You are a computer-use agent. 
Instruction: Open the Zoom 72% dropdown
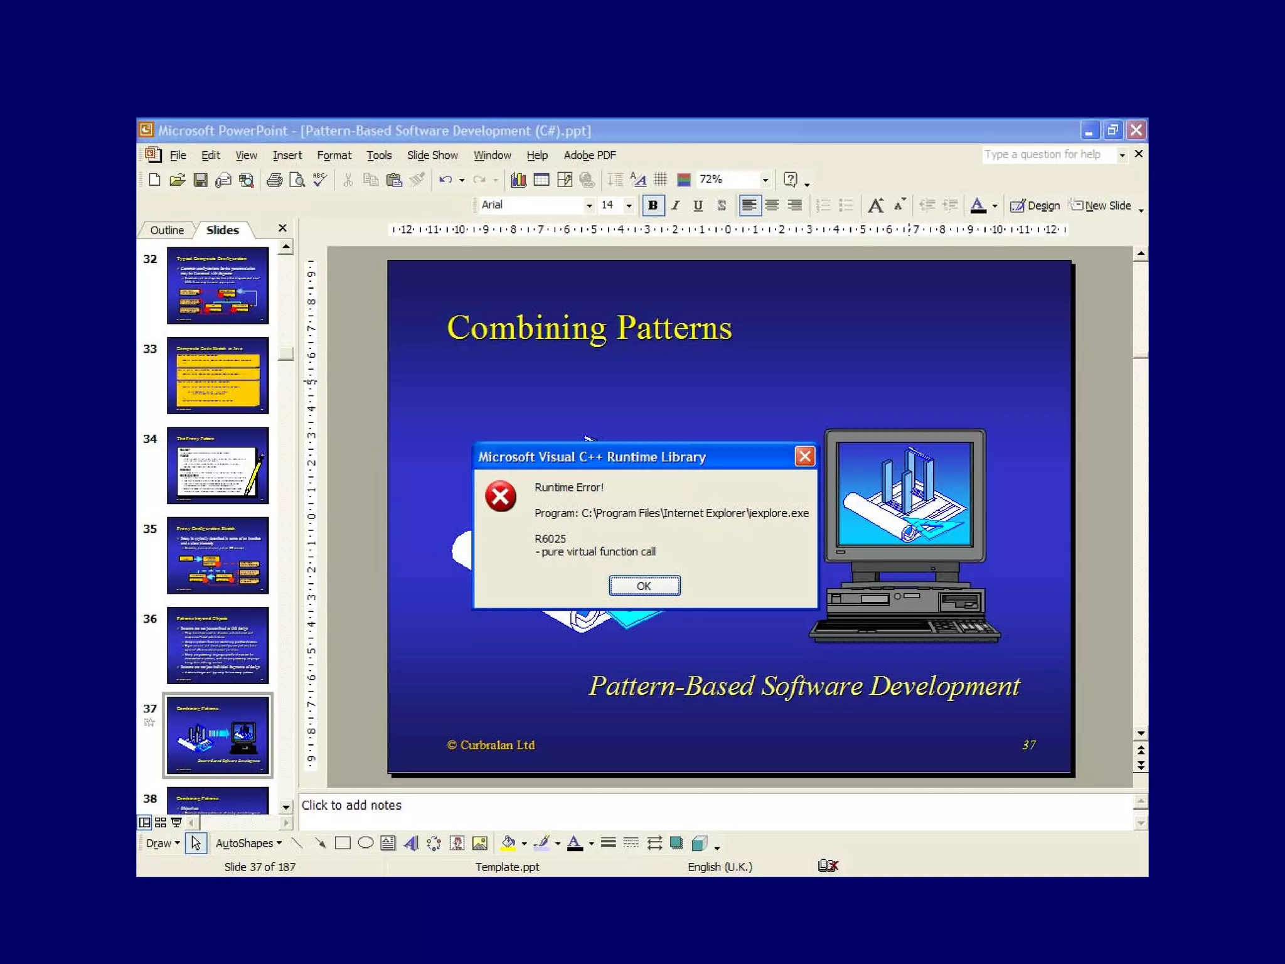coord(765,180)
